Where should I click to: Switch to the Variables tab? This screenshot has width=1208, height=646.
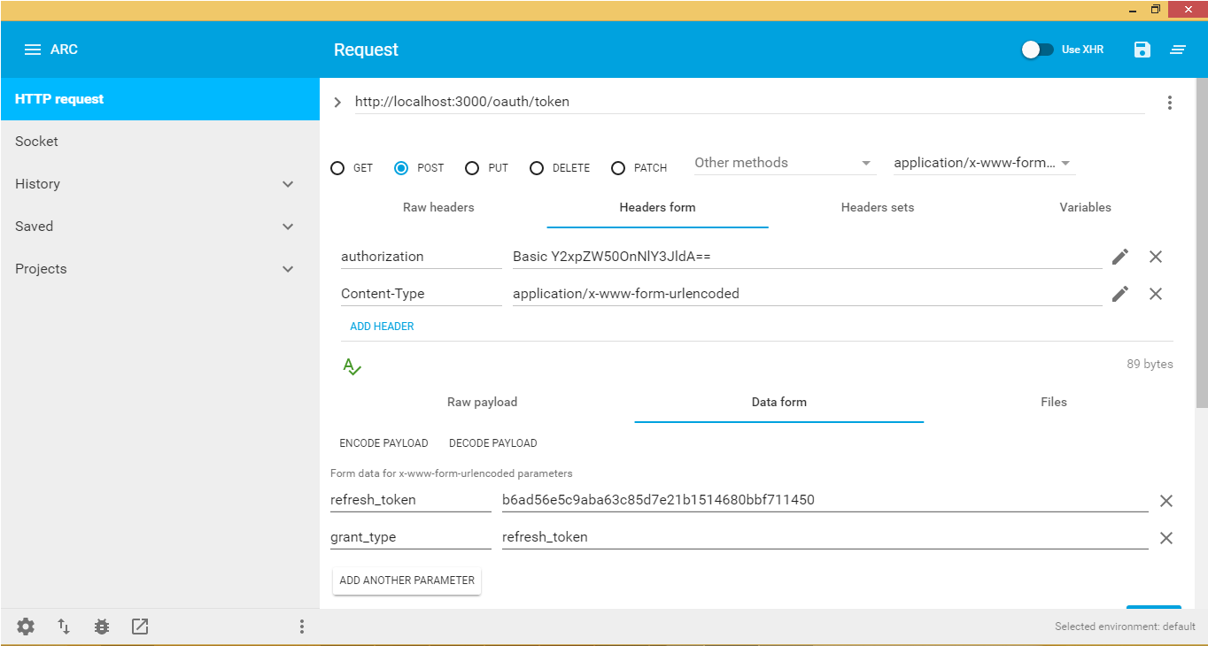tap(1085, 207)
